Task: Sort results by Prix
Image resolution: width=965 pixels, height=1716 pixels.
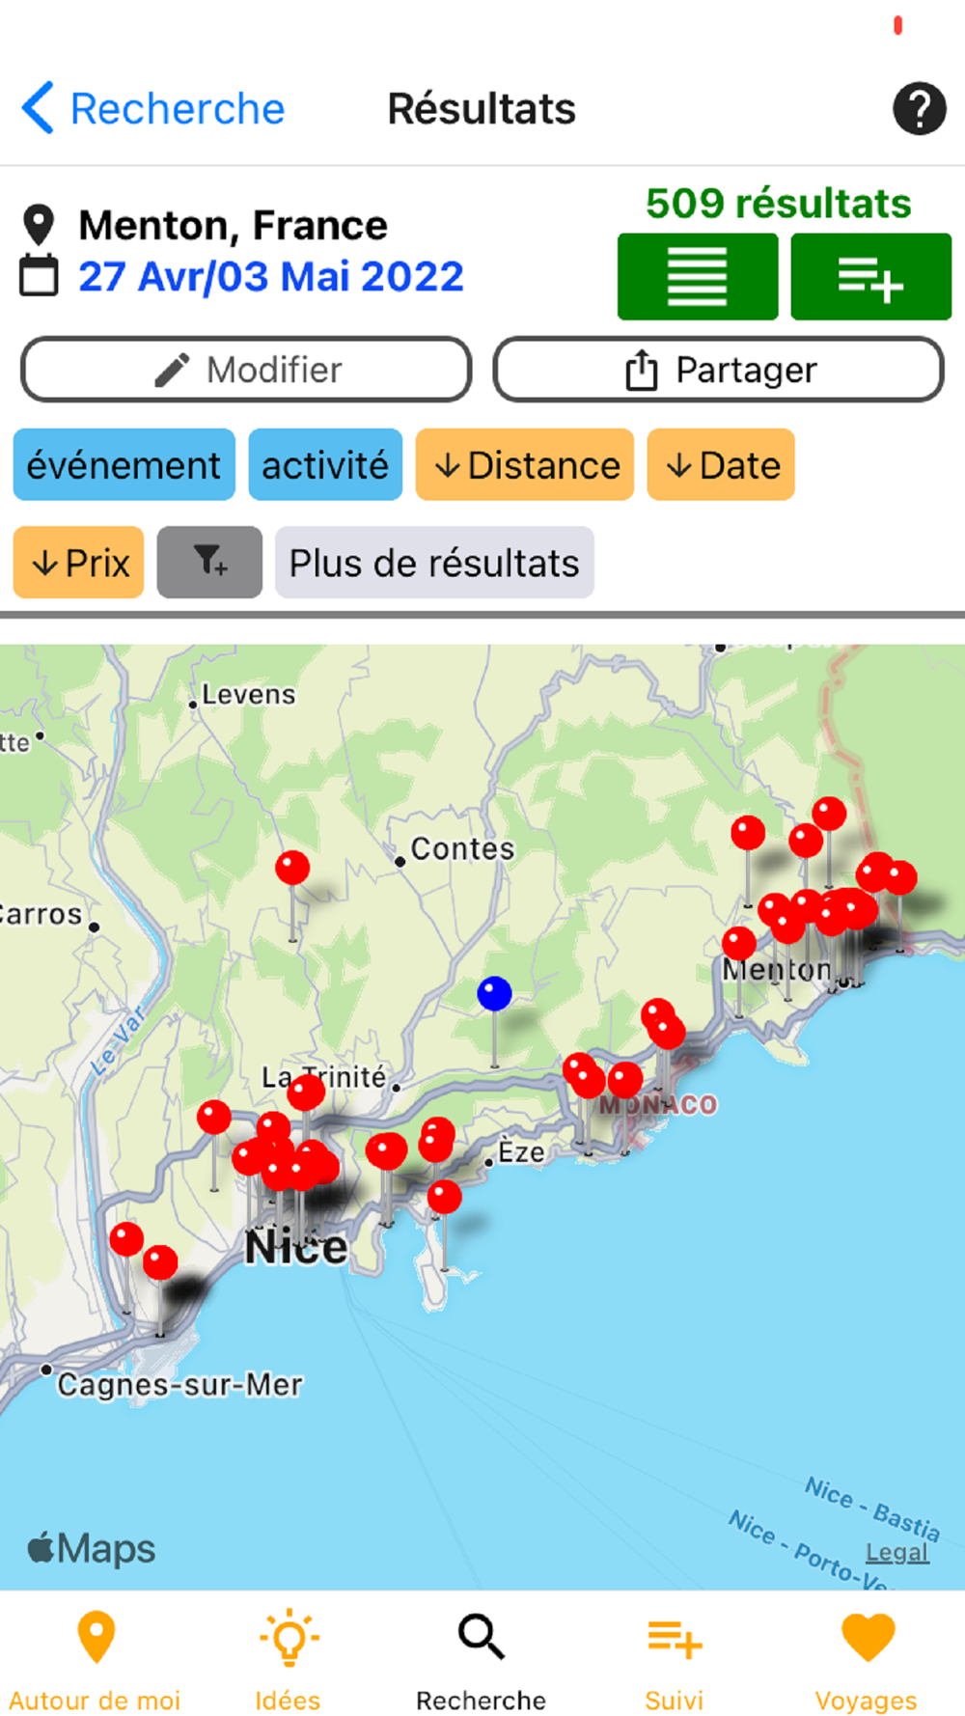Action: (x=78, y=563)
